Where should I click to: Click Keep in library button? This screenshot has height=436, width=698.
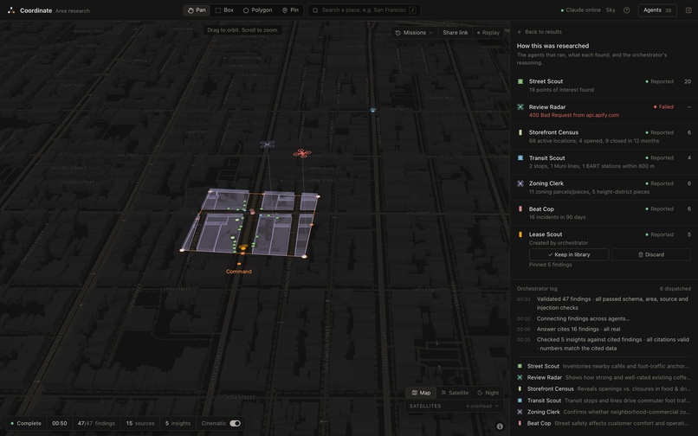[568, 254]
